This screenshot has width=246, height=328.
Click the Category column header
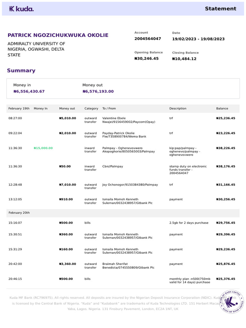[91, 109]
